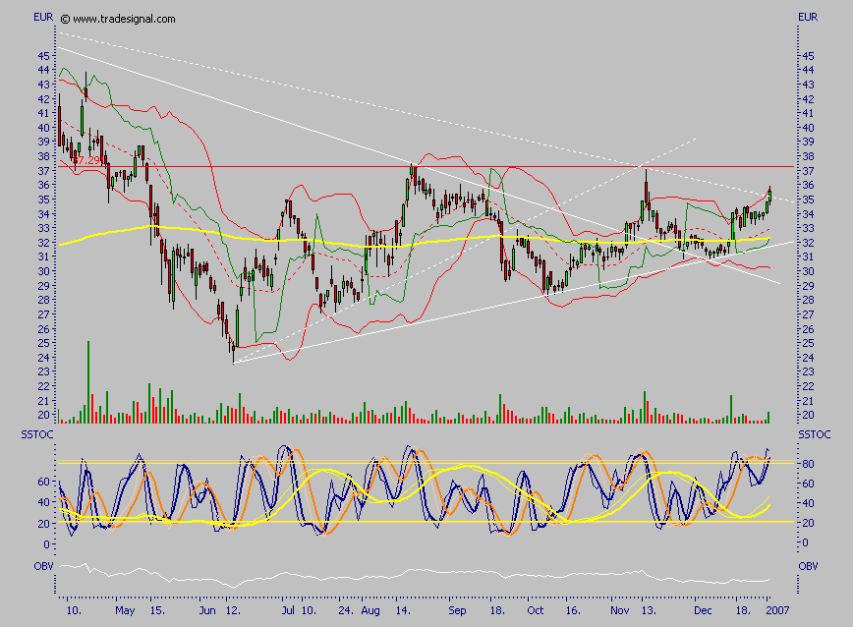Click the 2007 year label on the date axis

click(777, 610)
